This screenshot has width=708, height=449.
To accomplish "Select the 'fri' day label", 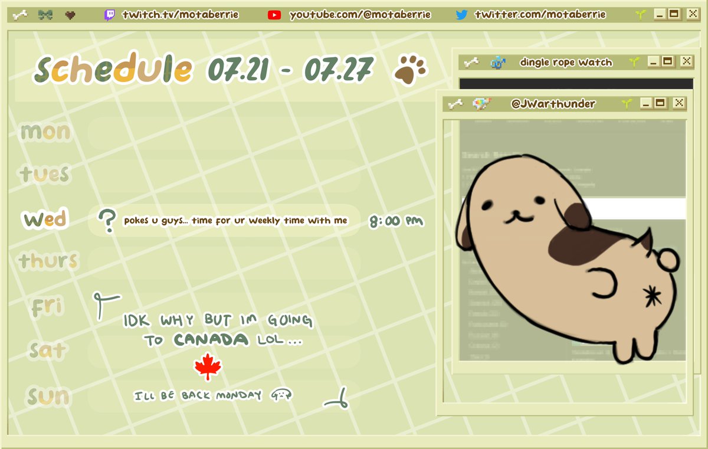I will point(47,306).
